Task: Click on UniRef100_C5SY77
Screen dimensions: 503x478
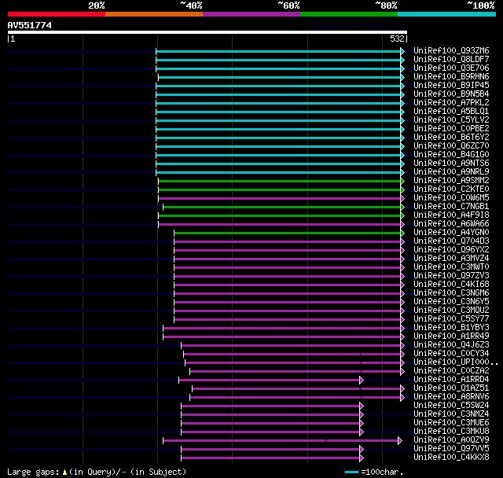Action: pos(451,319)
